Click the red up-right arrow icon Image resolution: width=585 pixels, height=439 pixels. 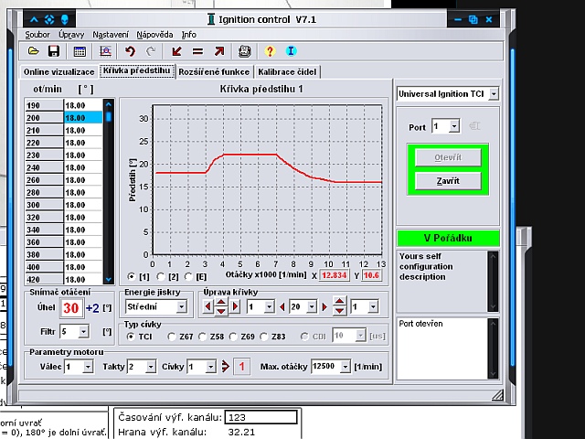point(219,51)
